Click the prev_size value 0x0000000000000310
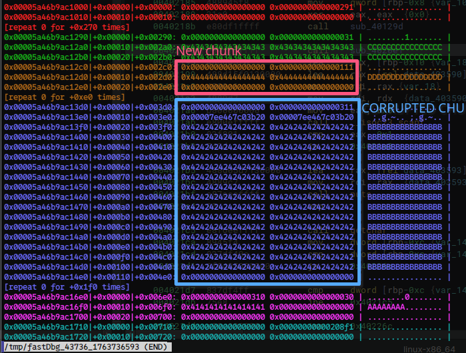 tap(223, 297)
